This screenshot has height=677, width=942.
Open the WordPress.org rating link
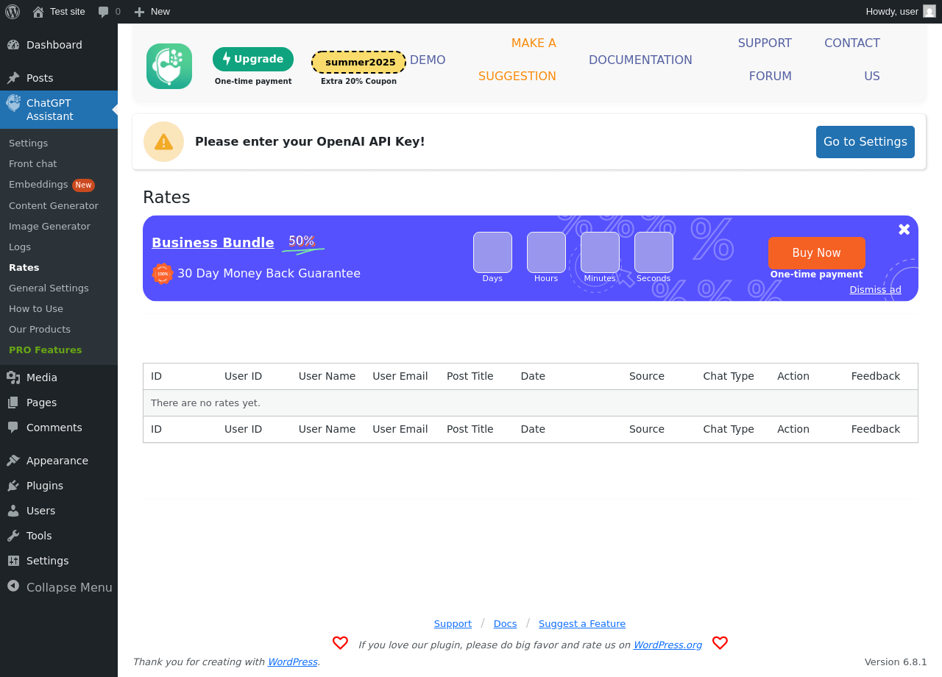[667, 645]
